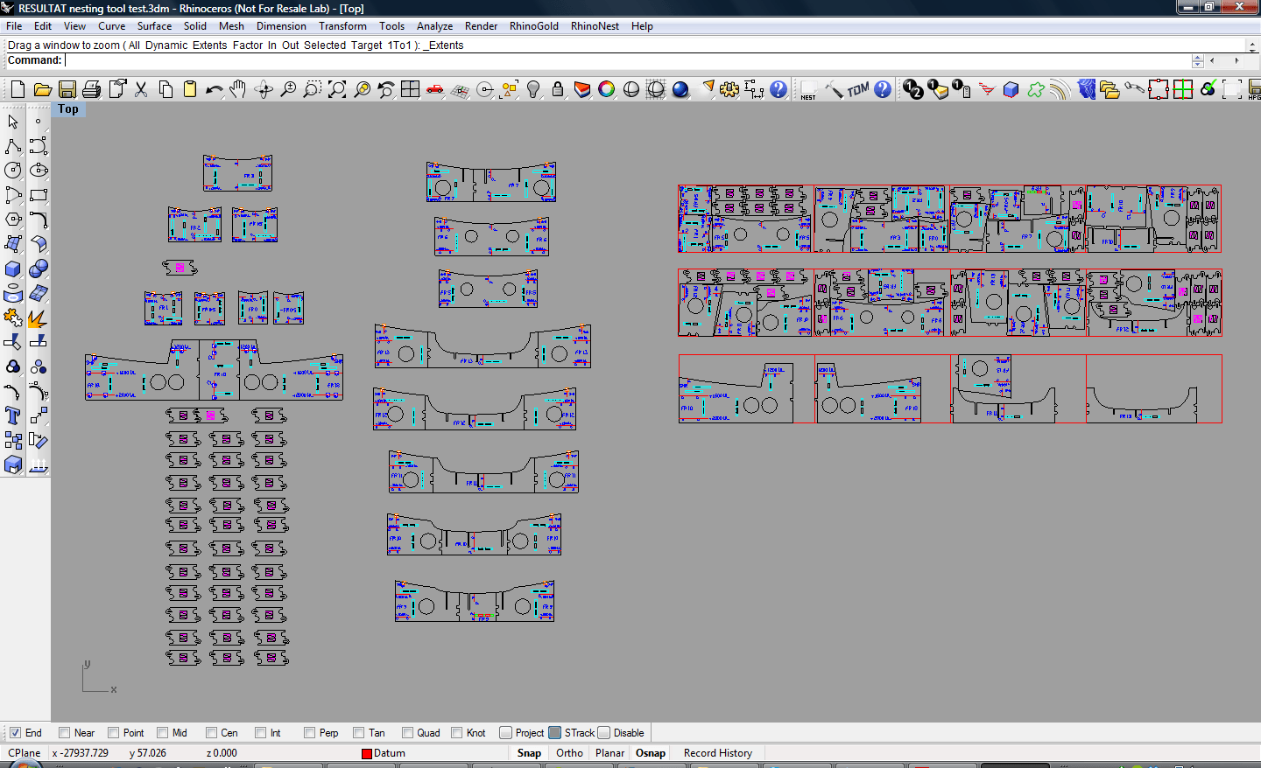The image size is (1261, 768).
Task: Click the Undo arrow icon
Action: click(214, 89)
